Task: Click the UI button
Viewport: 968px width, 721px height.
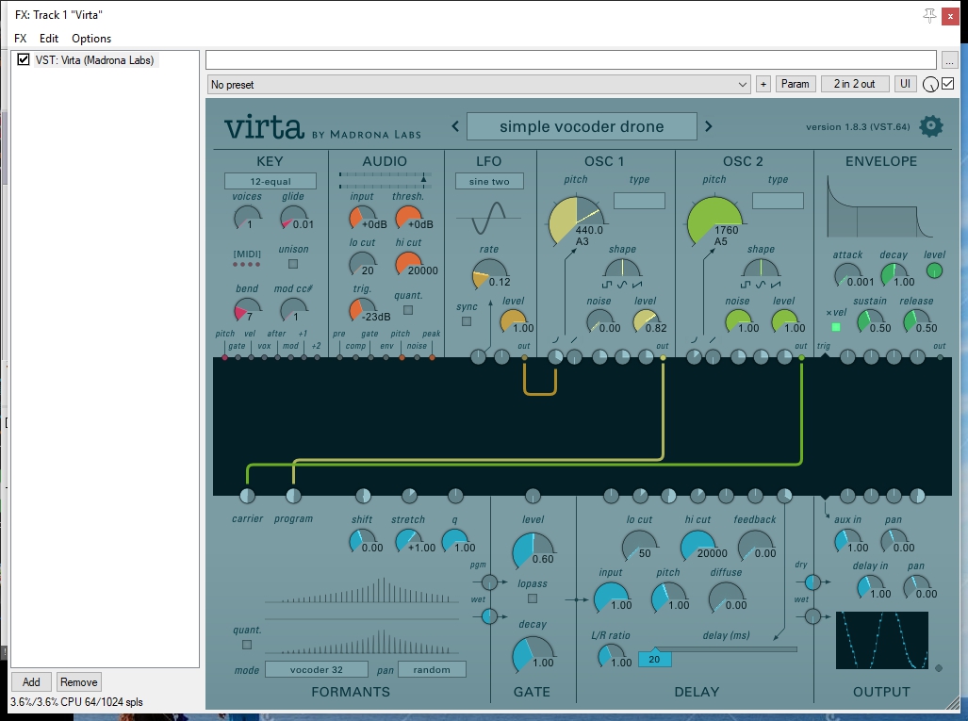Action: click(x=905, y=84)
